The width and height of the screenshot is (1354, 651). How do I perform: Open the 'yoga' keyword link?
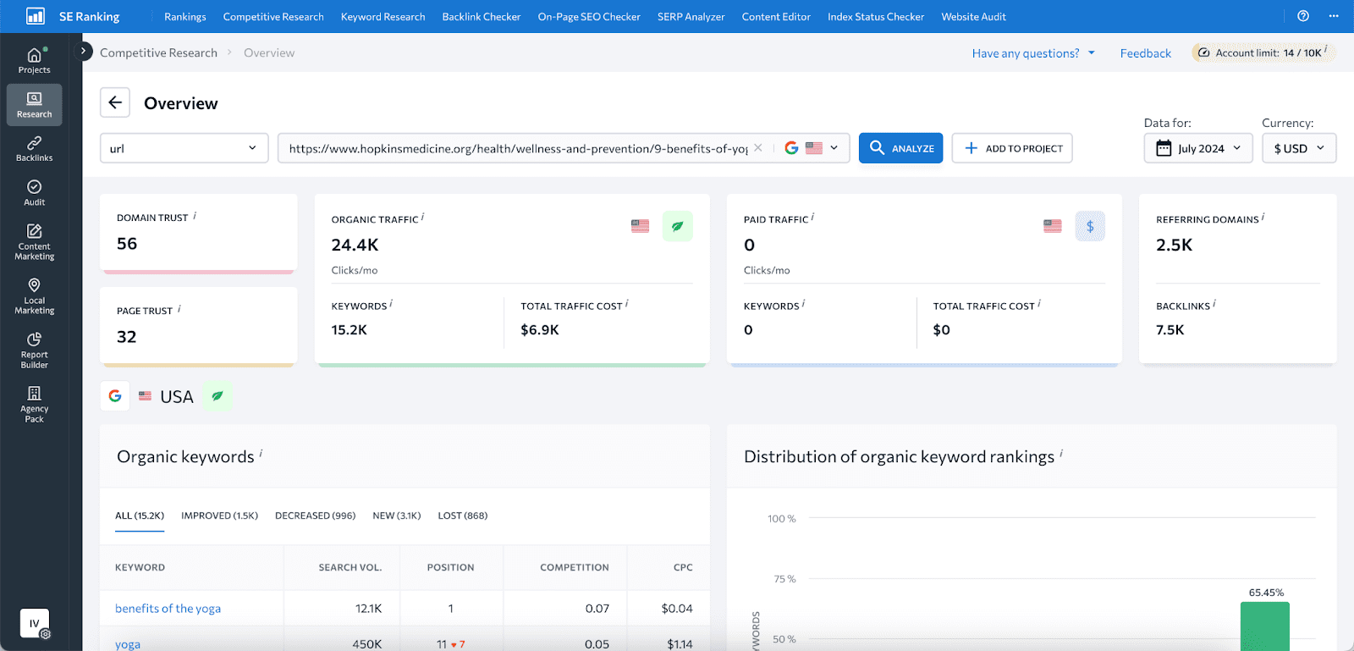pos(128,644)
